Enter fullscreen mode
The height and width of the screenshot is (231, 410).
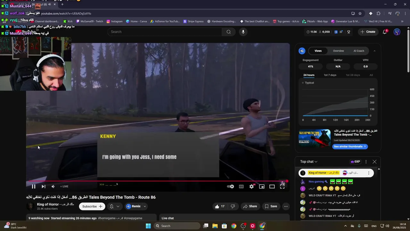282,186
